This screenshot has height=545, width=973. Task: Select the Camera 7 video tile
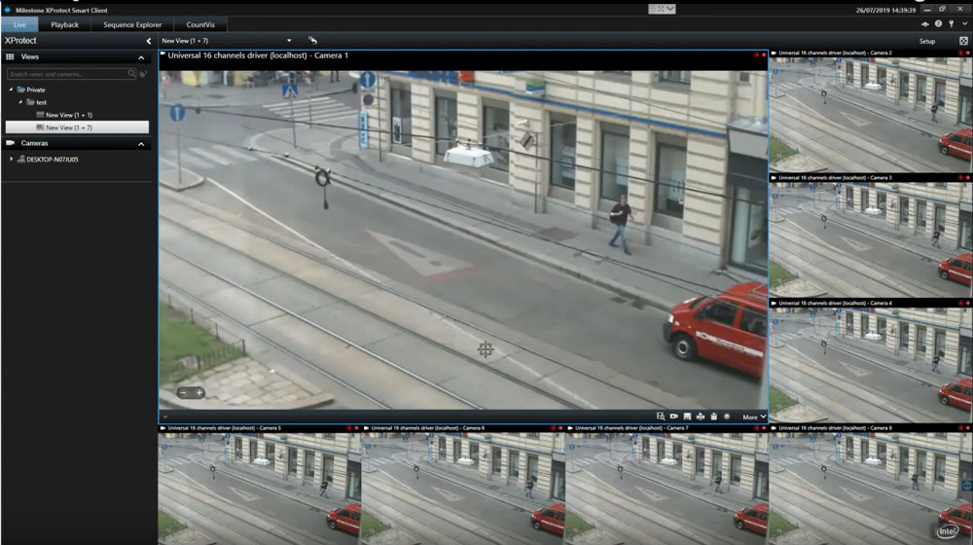tap(667, 489)
